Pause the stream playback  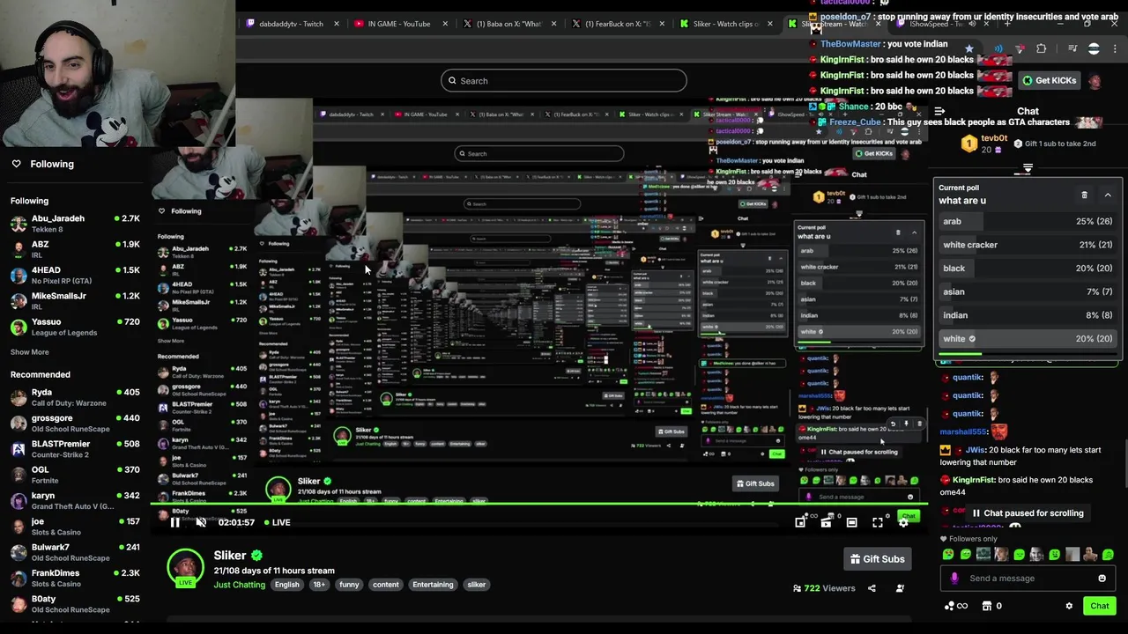click(174, 522)
